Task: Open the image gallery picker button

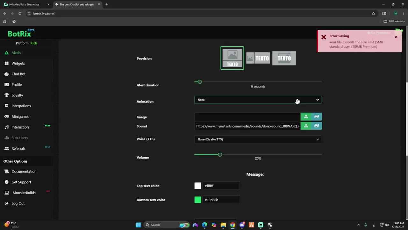Action: pos(317,117)
